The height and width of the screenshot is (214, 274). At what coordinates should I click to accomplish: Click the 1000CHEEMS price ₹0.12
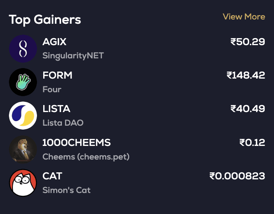tap(252, 143)
